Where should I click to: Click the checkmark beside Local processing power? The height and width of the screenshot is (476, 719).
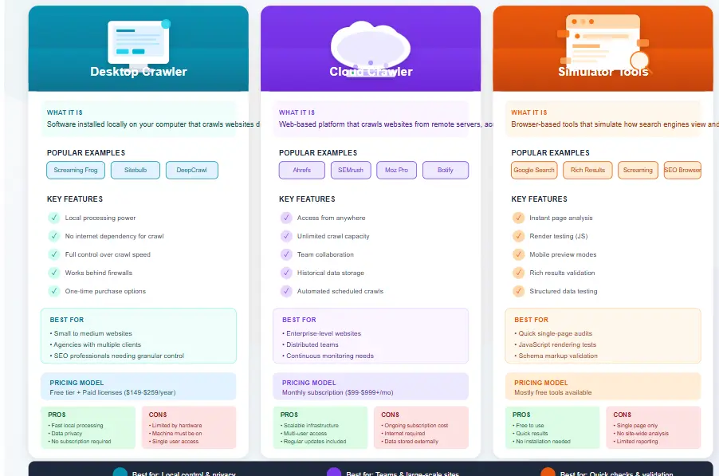click(54, 217)
